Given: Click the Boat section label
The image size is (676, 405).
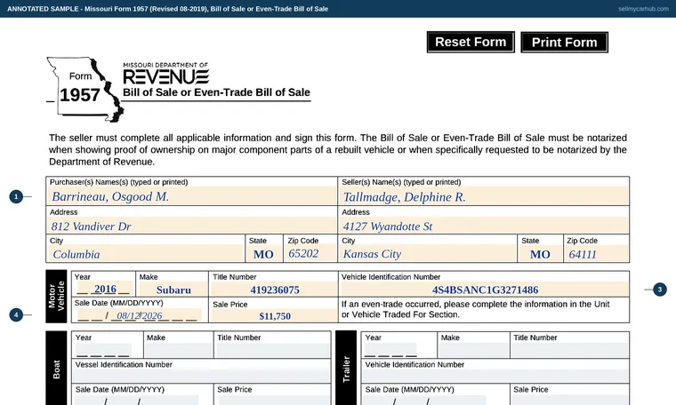Looking at the screenshot, I should [56, 369].
